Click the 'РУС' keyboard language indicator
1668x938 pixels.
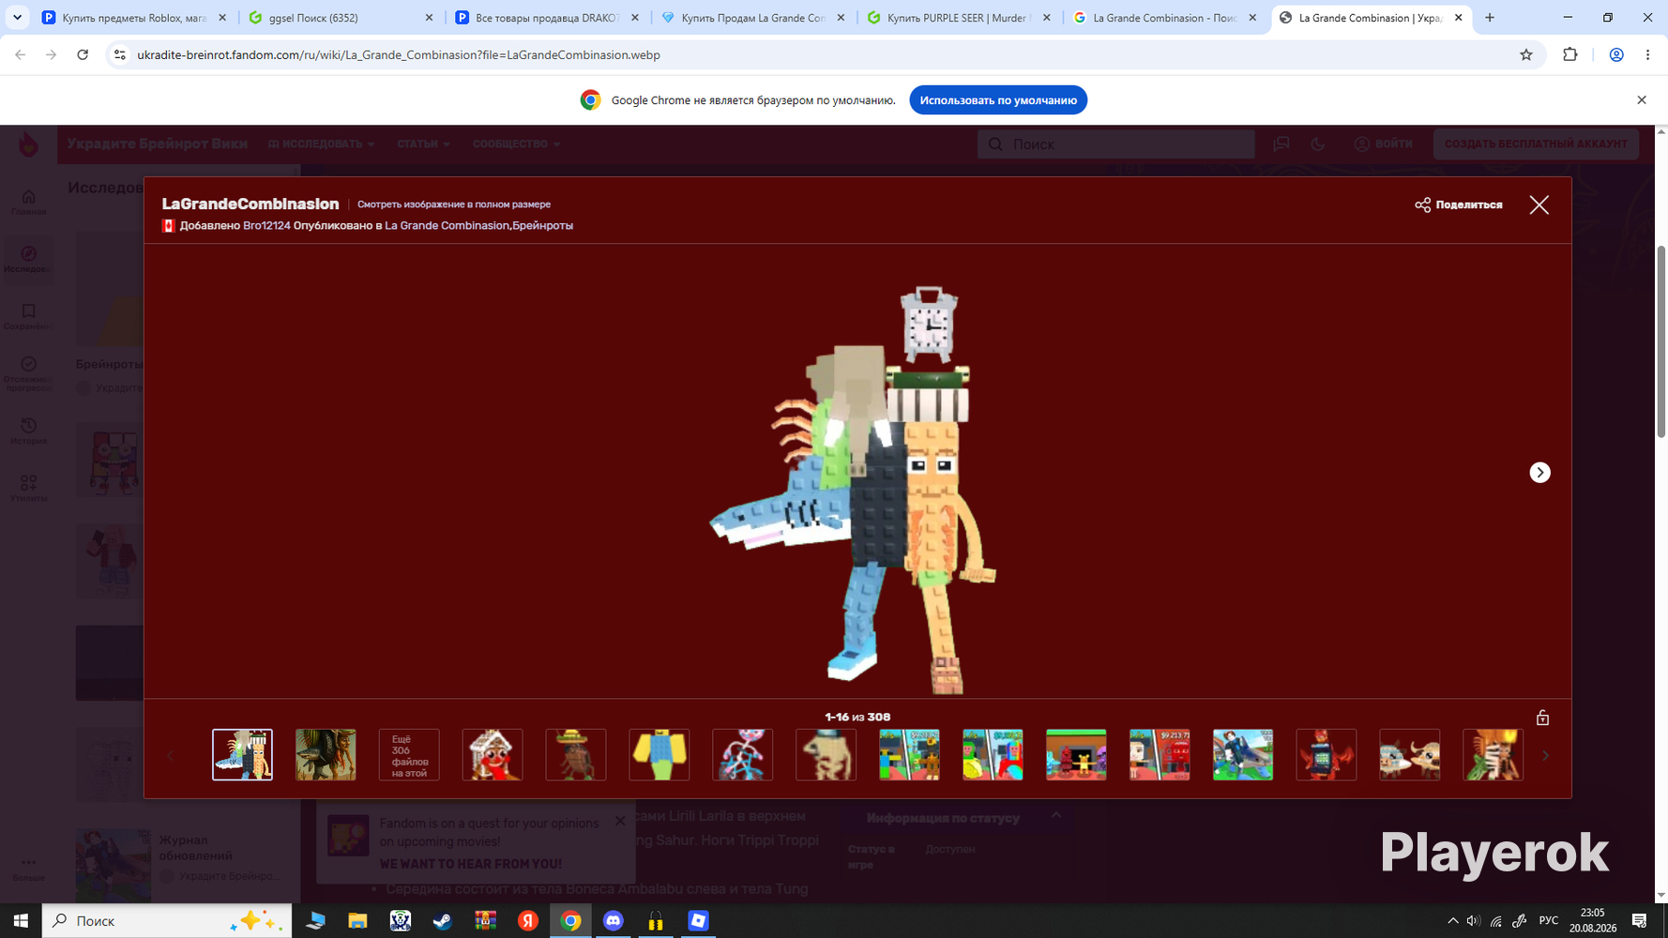1549,921
